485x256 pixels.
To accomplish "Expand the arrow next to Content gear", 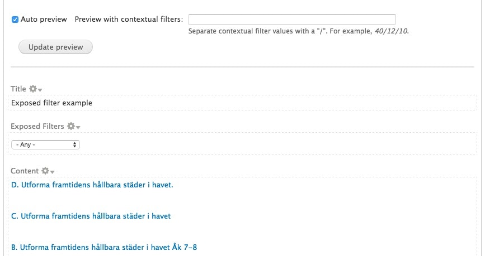I will tap(52, 172).
